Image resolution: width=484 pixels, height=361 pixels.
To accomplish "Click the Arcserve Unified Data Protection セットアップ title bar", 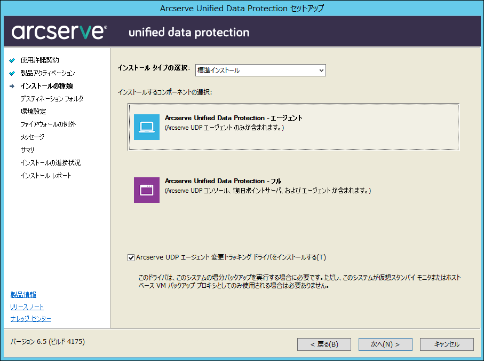I will (242, 8).
